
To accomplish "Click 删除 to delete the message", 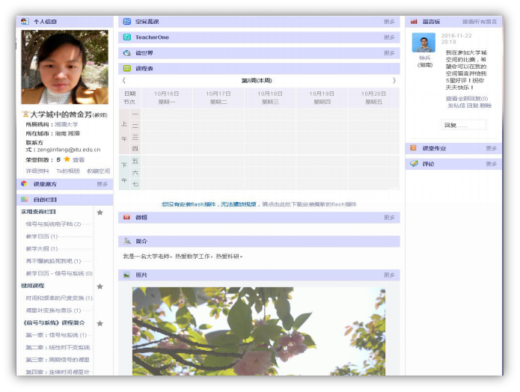I will pyautogui.click(x=486, y=105).
